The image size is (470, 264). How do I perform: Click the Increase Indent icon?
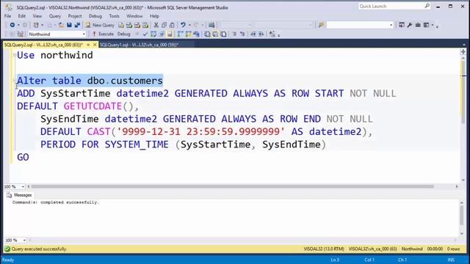tap(261, 34)
